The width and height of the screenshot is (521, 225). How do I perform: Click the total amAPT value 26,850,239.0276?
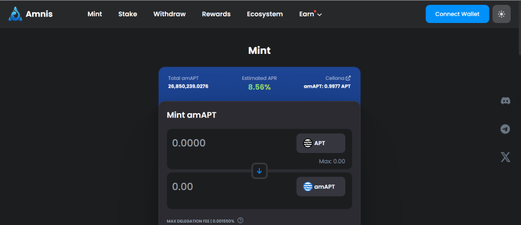point(188,86)
